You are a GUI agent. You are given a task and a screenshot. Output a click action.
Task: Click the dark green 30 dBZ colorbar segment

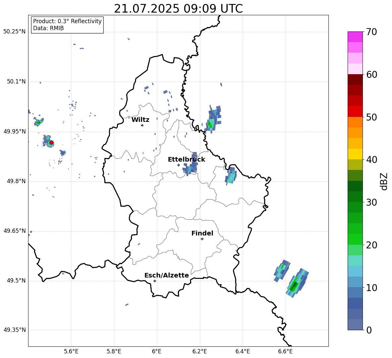[x=355, y=197]
